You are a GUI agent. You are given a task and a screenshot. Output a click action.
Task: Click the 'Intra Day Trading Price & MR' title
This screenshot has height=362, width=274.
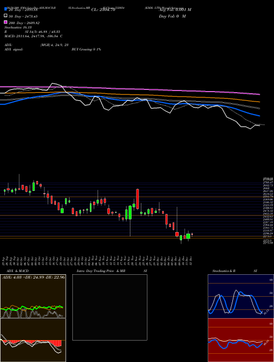point(101,271)
